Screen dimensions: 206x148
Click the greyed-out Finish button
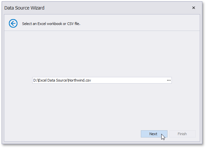pos(182,134)
